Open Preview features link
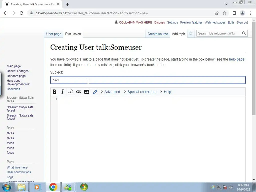This screenshot has width=256, height=192. [191, 22]
